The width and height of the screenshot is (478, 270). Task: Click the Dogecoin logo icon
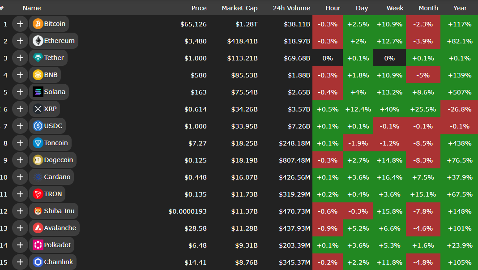[38, 160]
